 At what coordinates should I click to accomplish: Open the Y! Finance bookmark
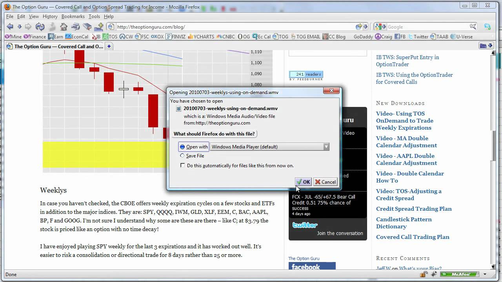coord(35,36)
